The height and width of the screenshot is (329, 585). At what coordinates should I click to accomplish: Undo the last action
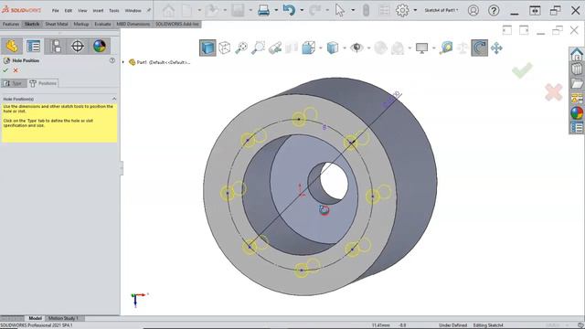click(x=289, y=10)
